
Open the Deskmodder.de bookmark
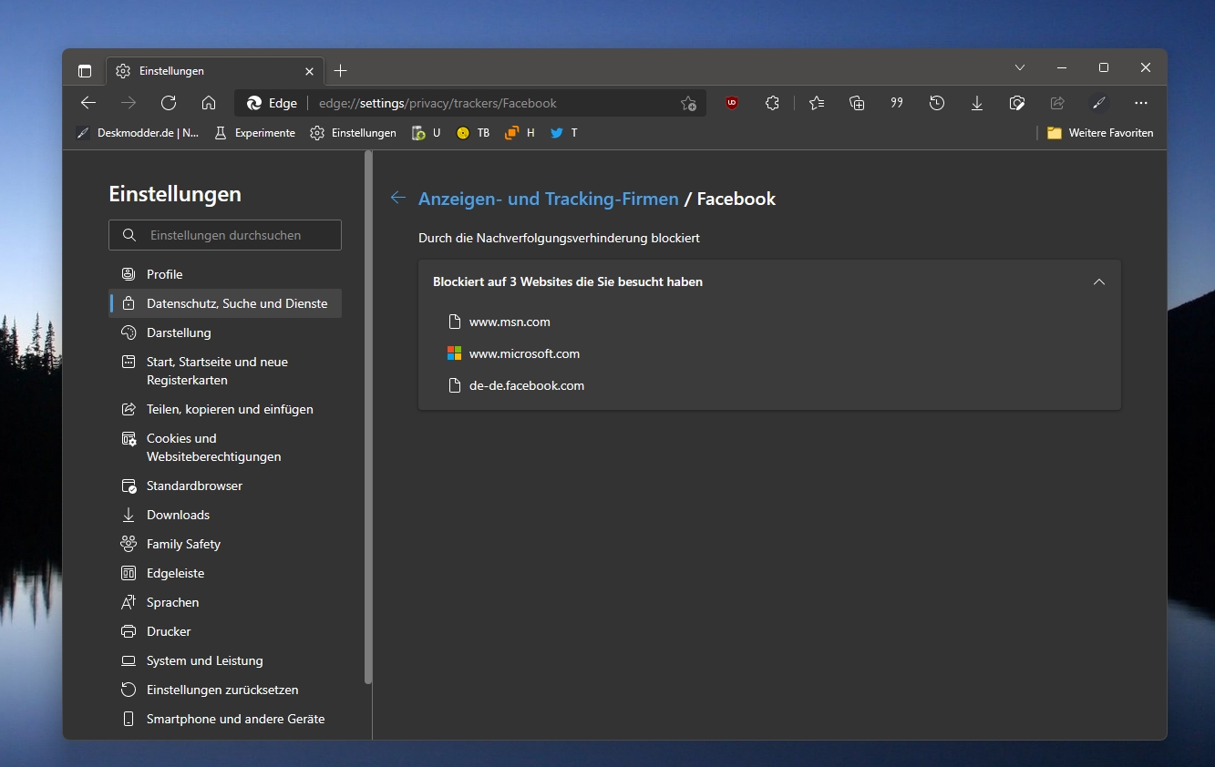tap(138, 133)
